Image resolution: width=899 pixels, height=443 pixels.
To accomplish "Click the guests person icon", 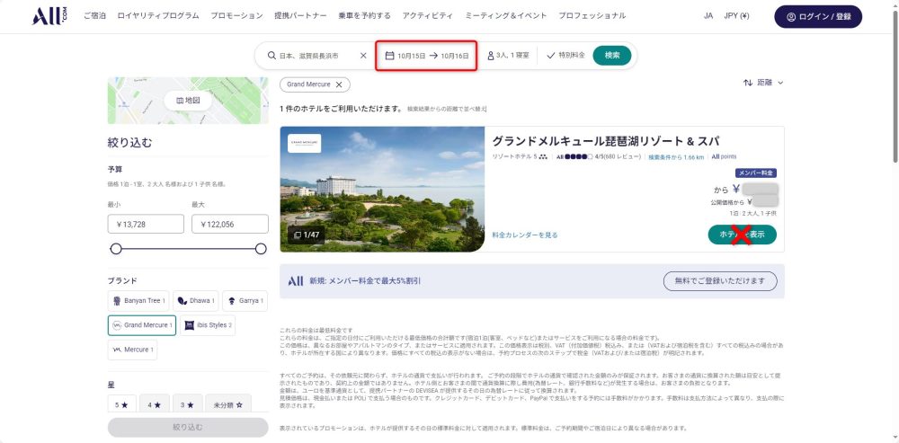I will pyautogui.click(x=491, y=56).
